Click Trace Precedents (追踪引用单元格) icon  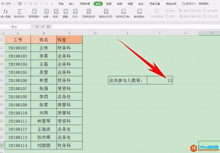tap(181, 11)
